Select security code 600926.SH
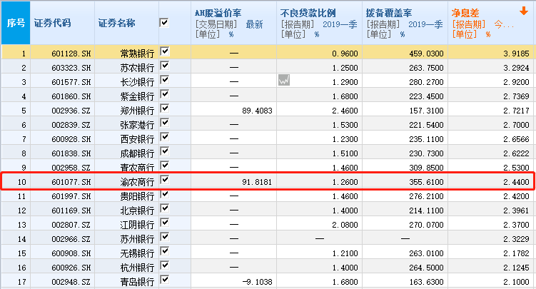Screen dimensions: 536x289 tap(71, 268)
